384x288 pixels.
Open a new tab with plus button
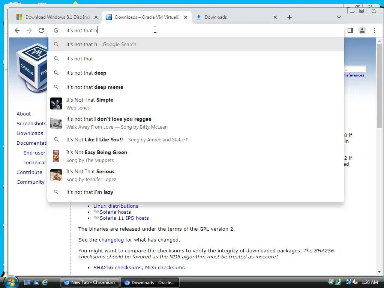[289, 17]
